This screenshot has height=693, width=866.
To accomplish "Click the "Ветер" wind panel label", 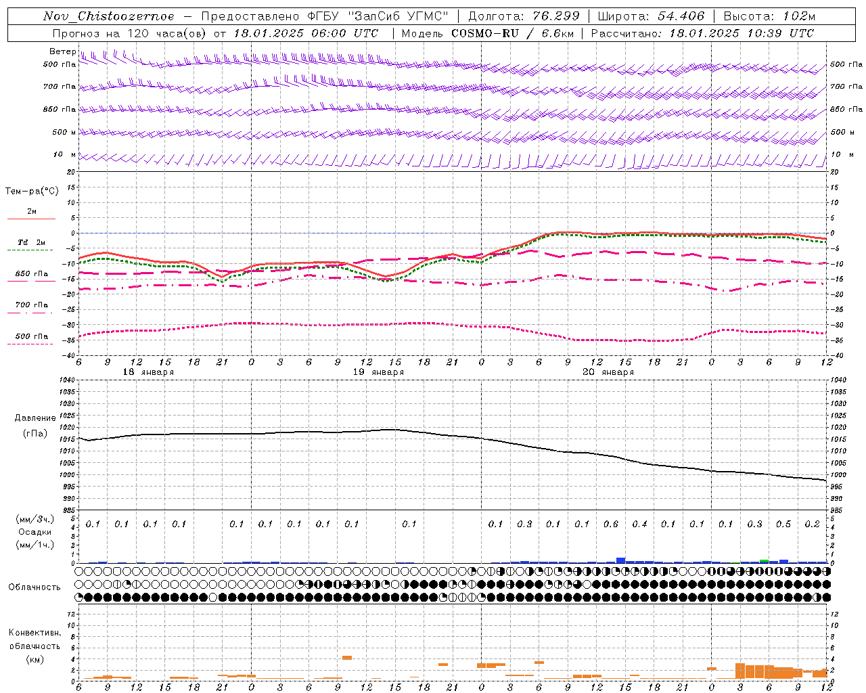I will click(x=63, y=51).
